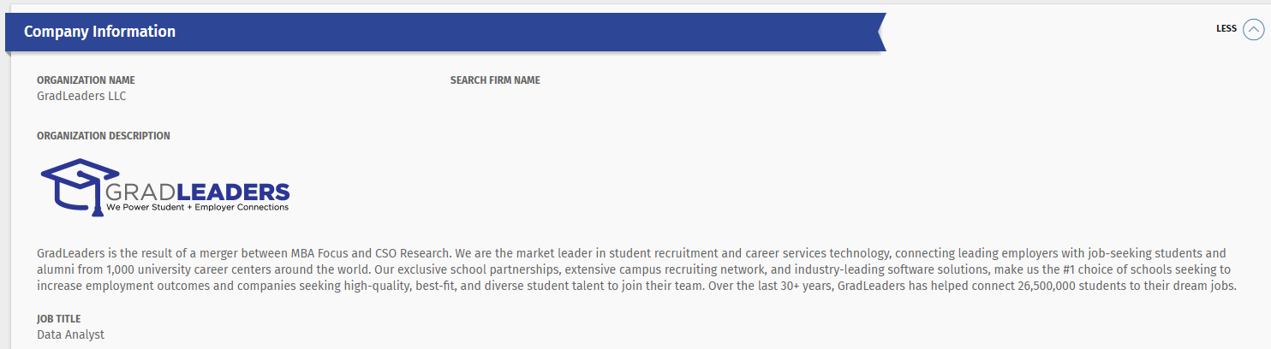Collapse section using the circled up-chevron icon

(x=1253, y=30)
